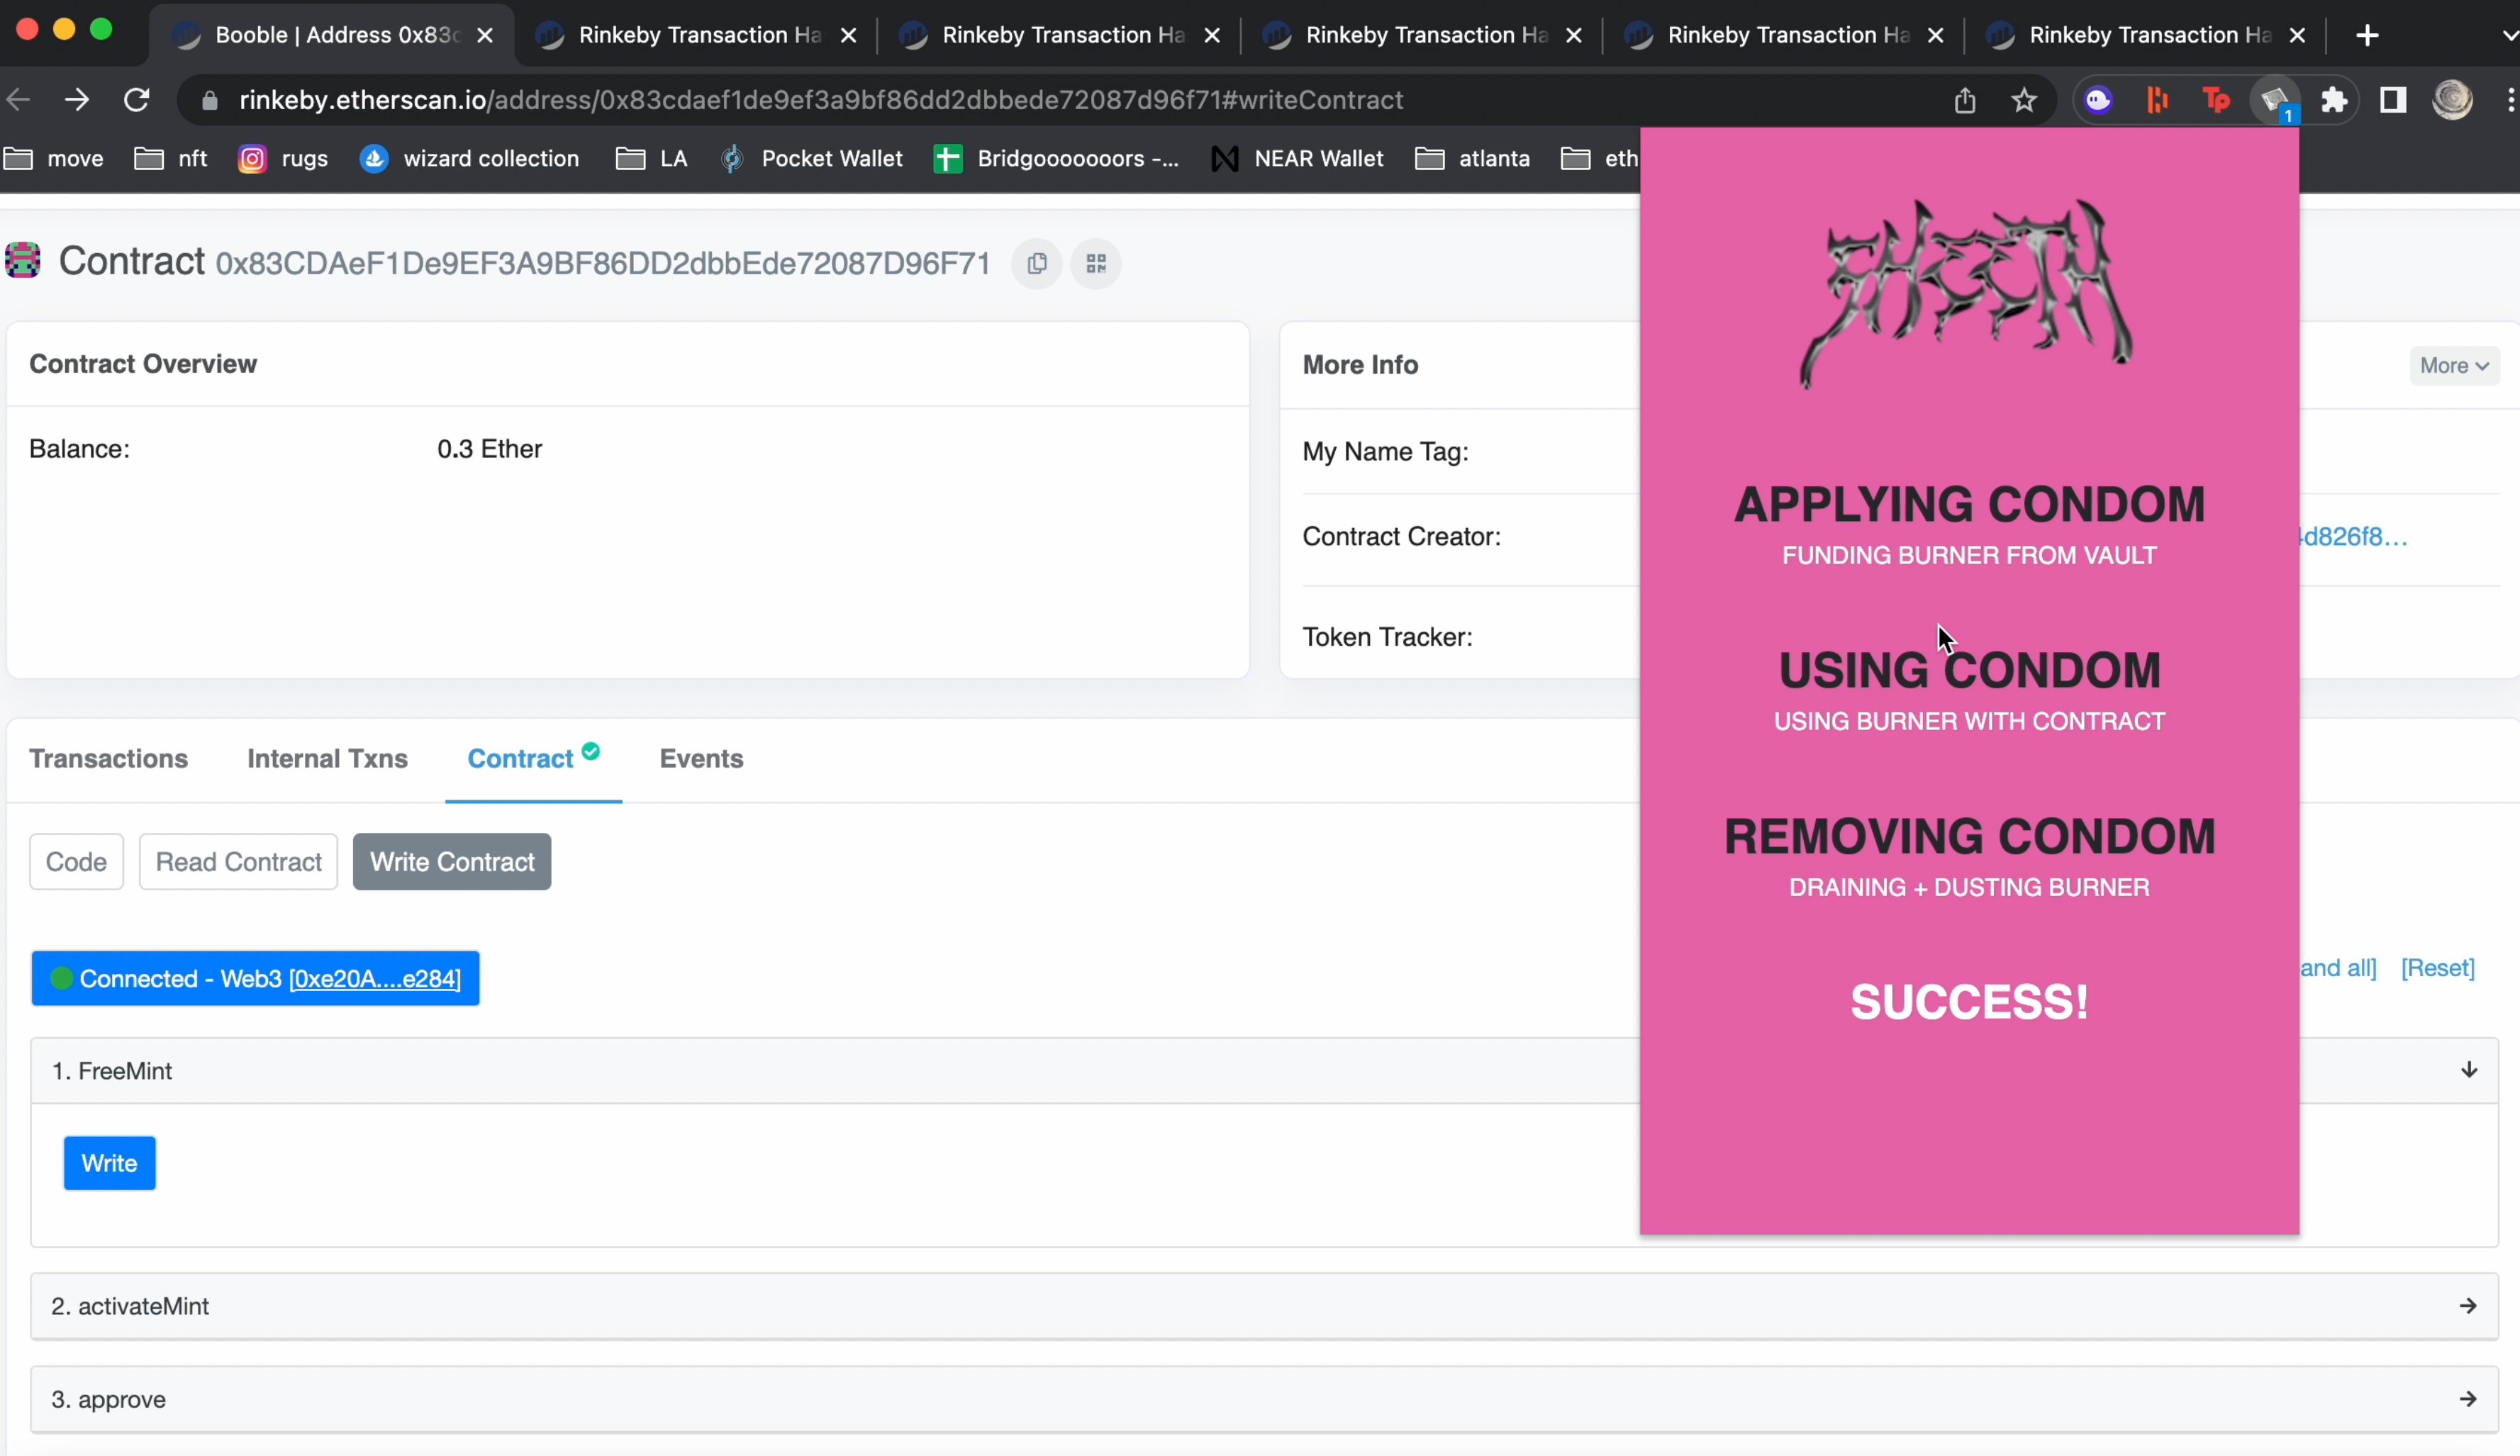2520x1456 pixels.
Task: Open the active extension with badge 1
Action: pos(2276,101)
